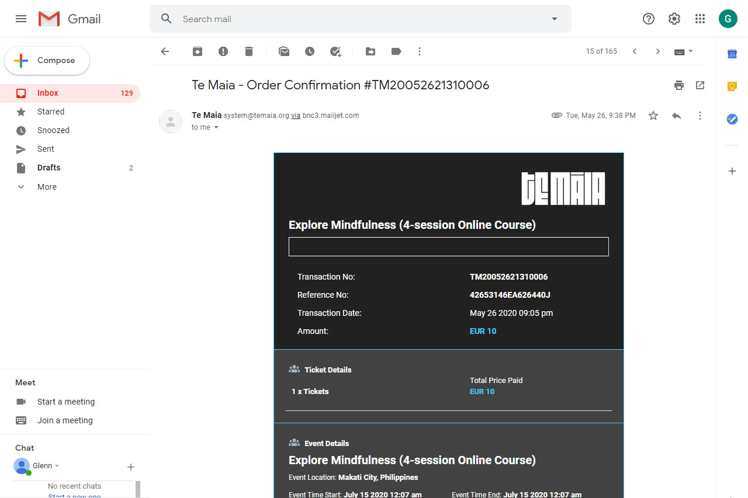Open the Move to folder icon
Viewport: 748px width, 498px height.
(370, 51)
